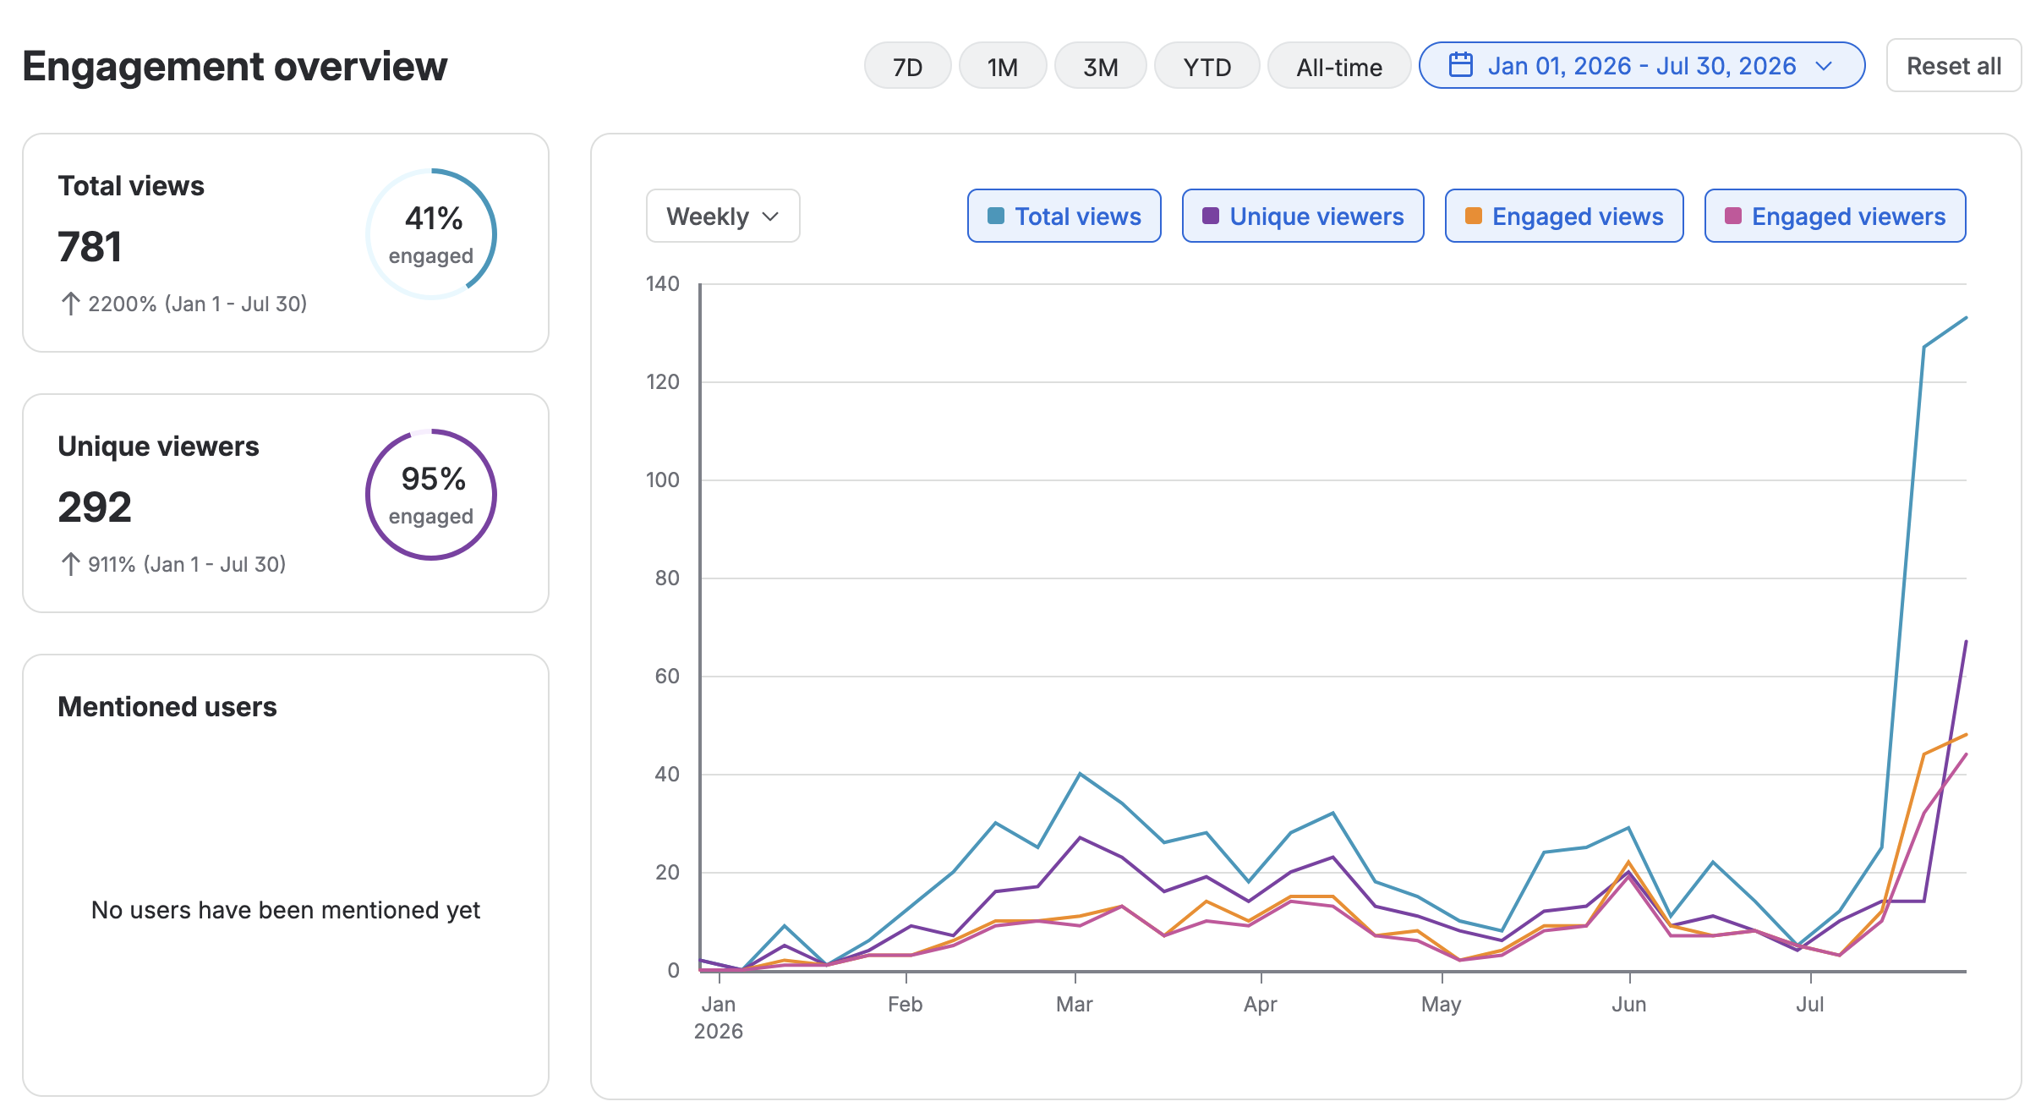Click the chevron in date range picker
This screenshot has width=2041, height=1118.
click(1824, 66)
